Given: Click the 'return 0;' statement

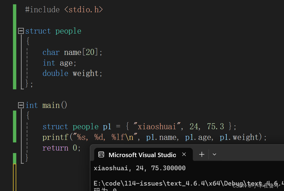Looking at the screenshot, I should pyautogui.click(x=62, y=148).
